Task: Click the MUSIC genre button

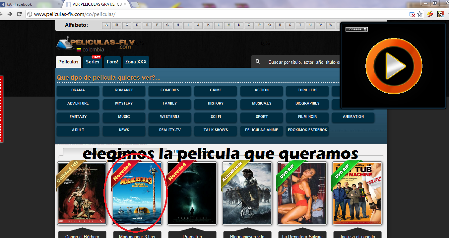Action: click(124, 117)
